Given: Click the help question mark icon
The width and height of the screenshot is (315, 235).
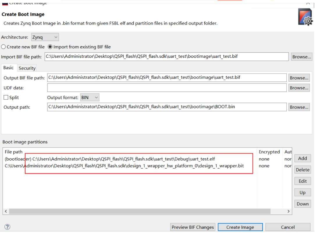Looking at the screenshot, I should [x=8, y=227].
